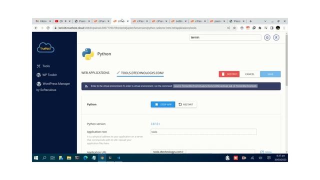The width and height of the screenshot is (320, 180).
Task: Click the red screen recorder tray icon
Action: [x=235, y=158]
